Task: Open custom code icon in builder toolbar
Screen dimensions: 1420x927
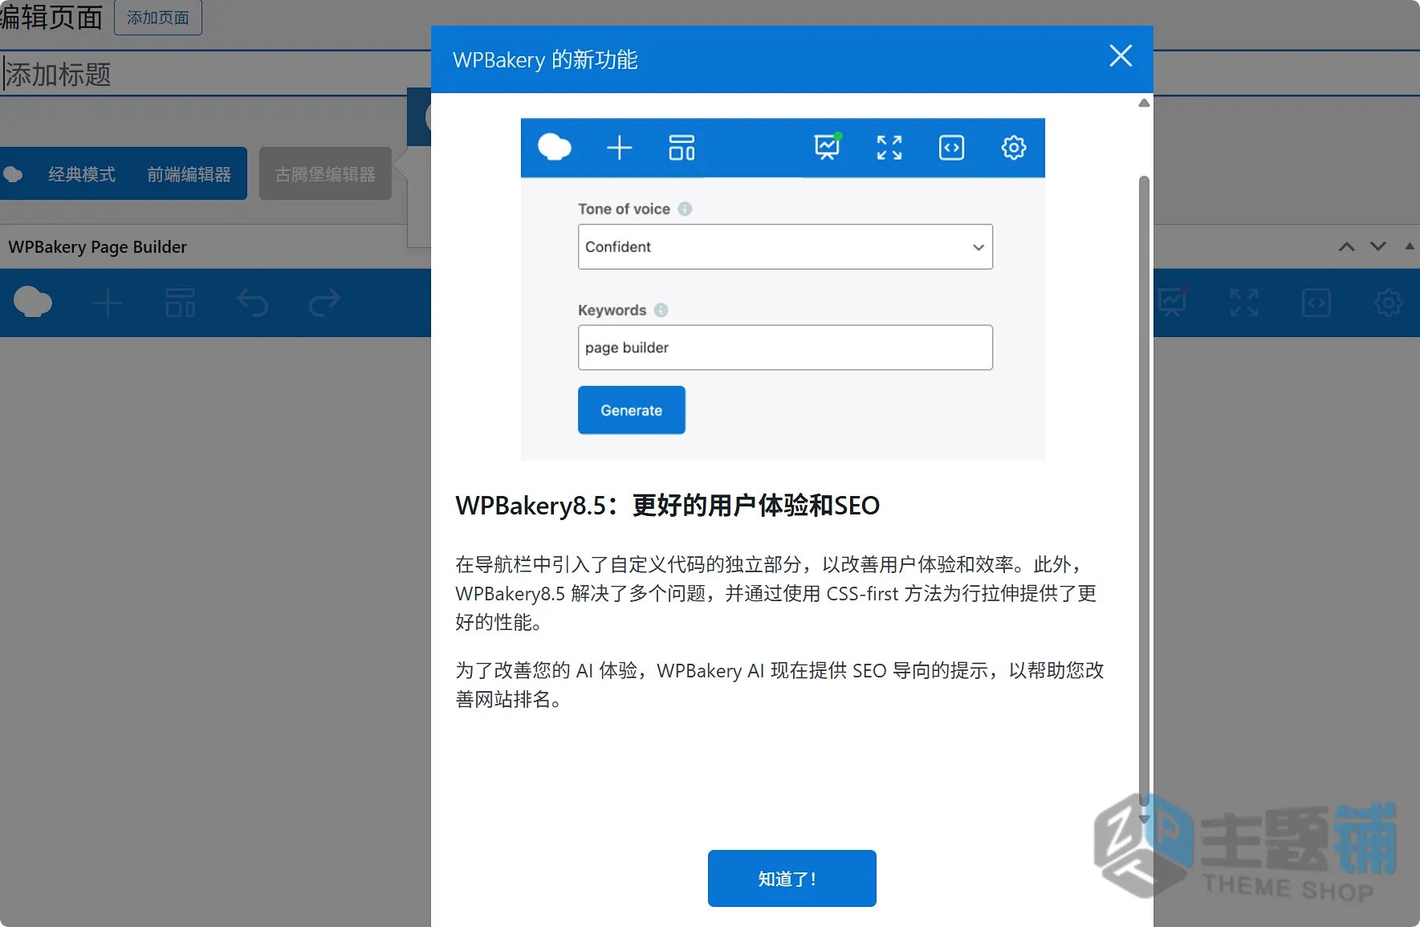Action: pos(1316,303)
